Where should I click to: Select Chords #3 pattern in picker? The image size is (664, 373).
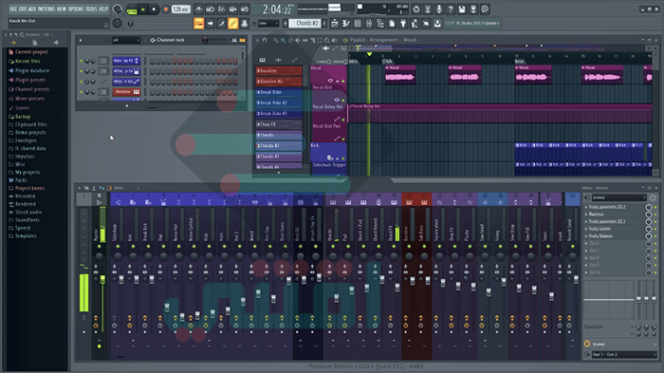point(279,157)
